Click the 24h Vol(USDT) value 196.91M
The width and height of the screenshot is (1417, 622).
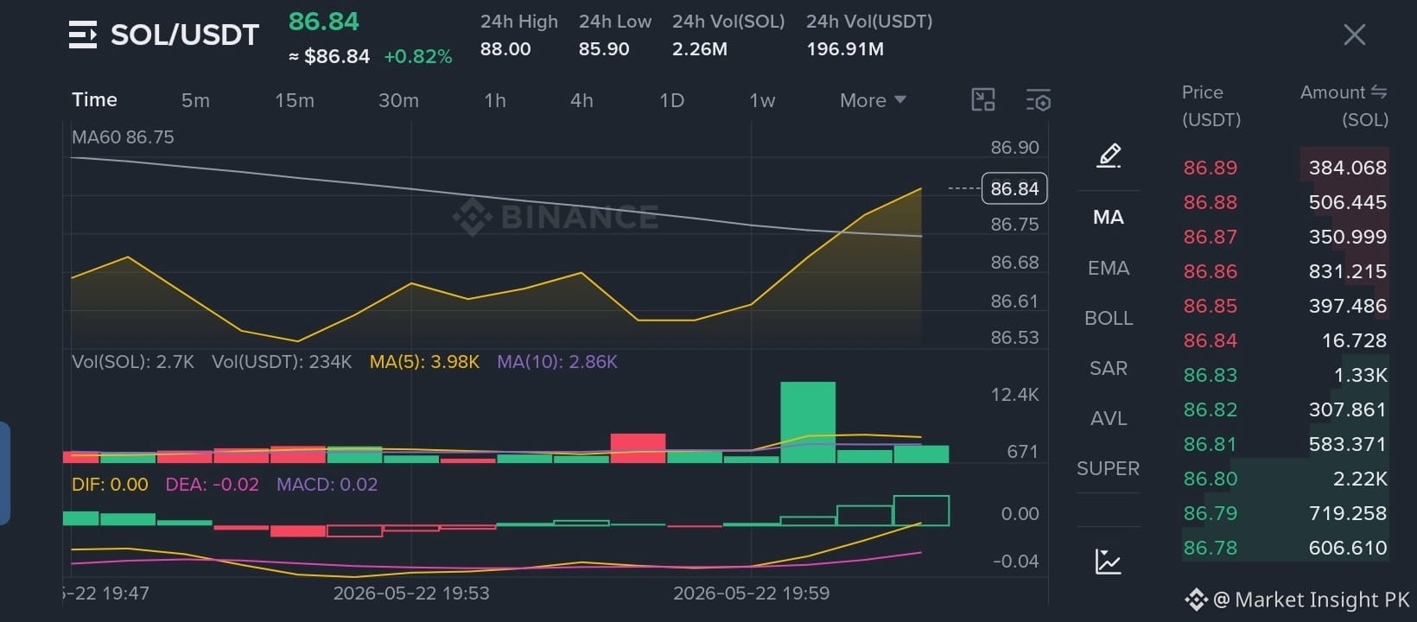click(x=845, y=49)
